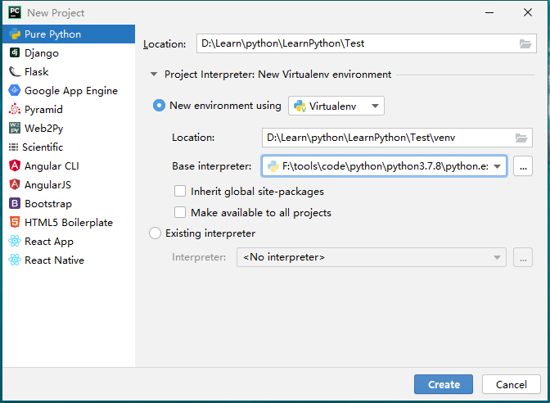Pick the HTML5 Boilerplate icon
This screenshot has width=550, height=403.
point(15,223)
